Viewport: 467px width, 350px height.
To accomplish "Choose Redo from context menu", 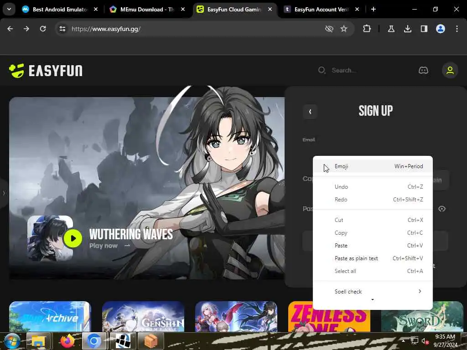I will coord(373,200).
